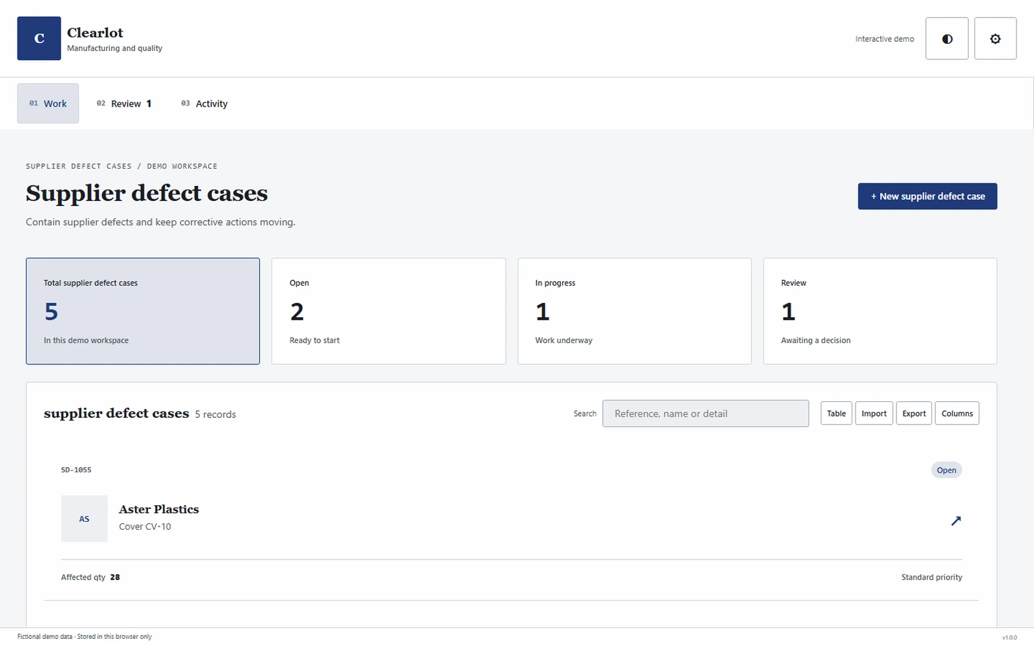This screenshot has height=646, width=1034.
Task: Open the Columns options
Action: coord(957,413)
